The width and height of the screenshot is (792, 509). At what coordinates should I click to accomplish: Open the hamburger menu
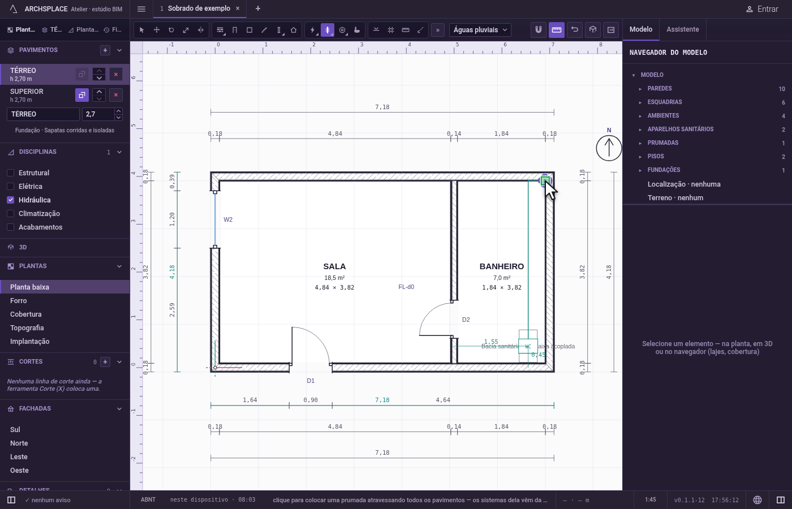(x=141, y=8)
